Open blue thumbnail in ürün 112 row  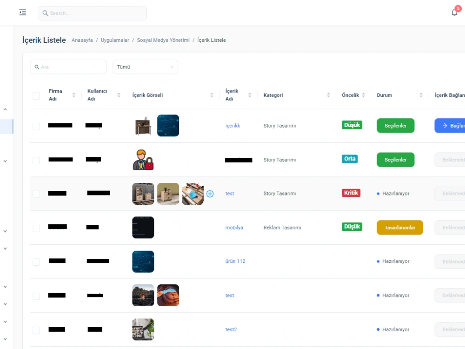[x=143, y=262]
